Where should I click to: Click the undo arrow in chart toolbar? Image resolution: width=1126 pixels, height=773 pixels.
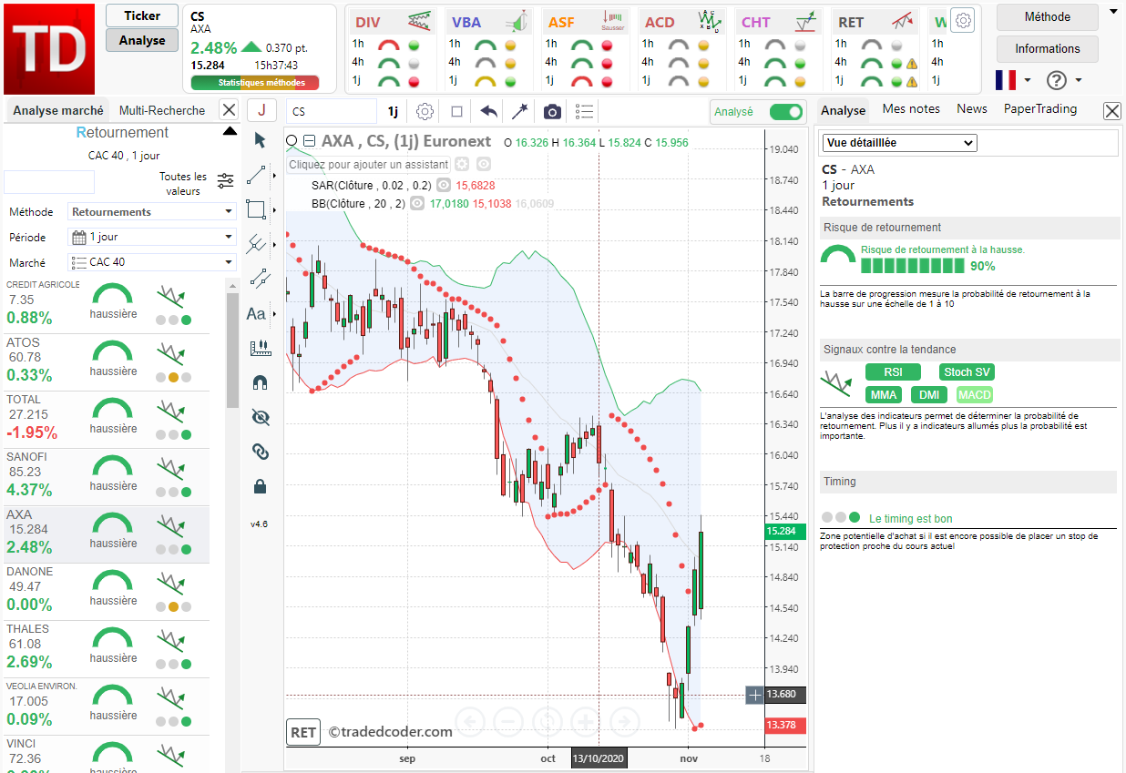point(489,111)
